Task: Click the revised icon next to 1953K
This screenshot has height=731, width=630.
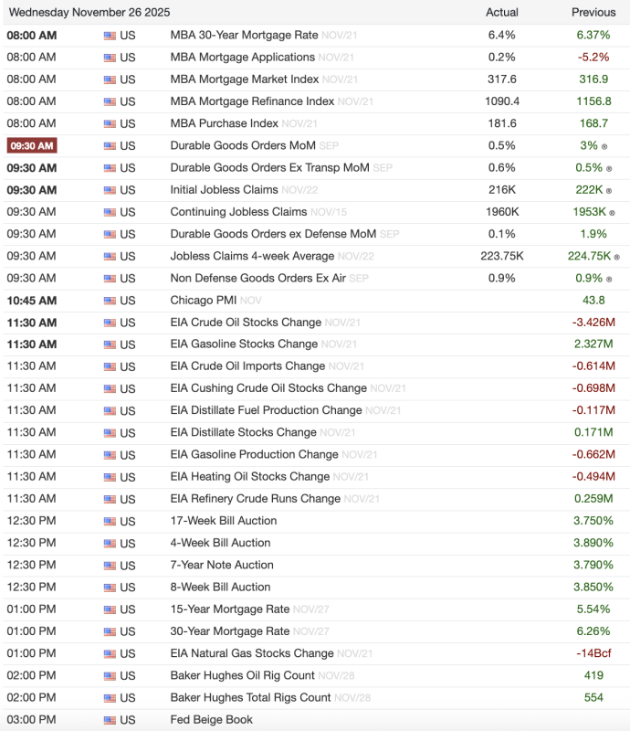Action: (x=614, y=212)
